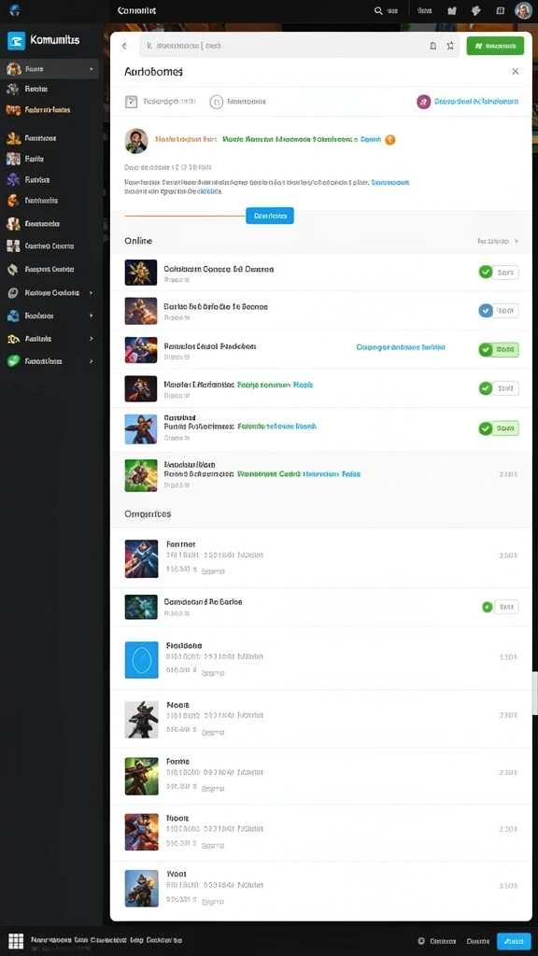
Task: Open the grid icon in the bottom bar
Action: point(16,941)
